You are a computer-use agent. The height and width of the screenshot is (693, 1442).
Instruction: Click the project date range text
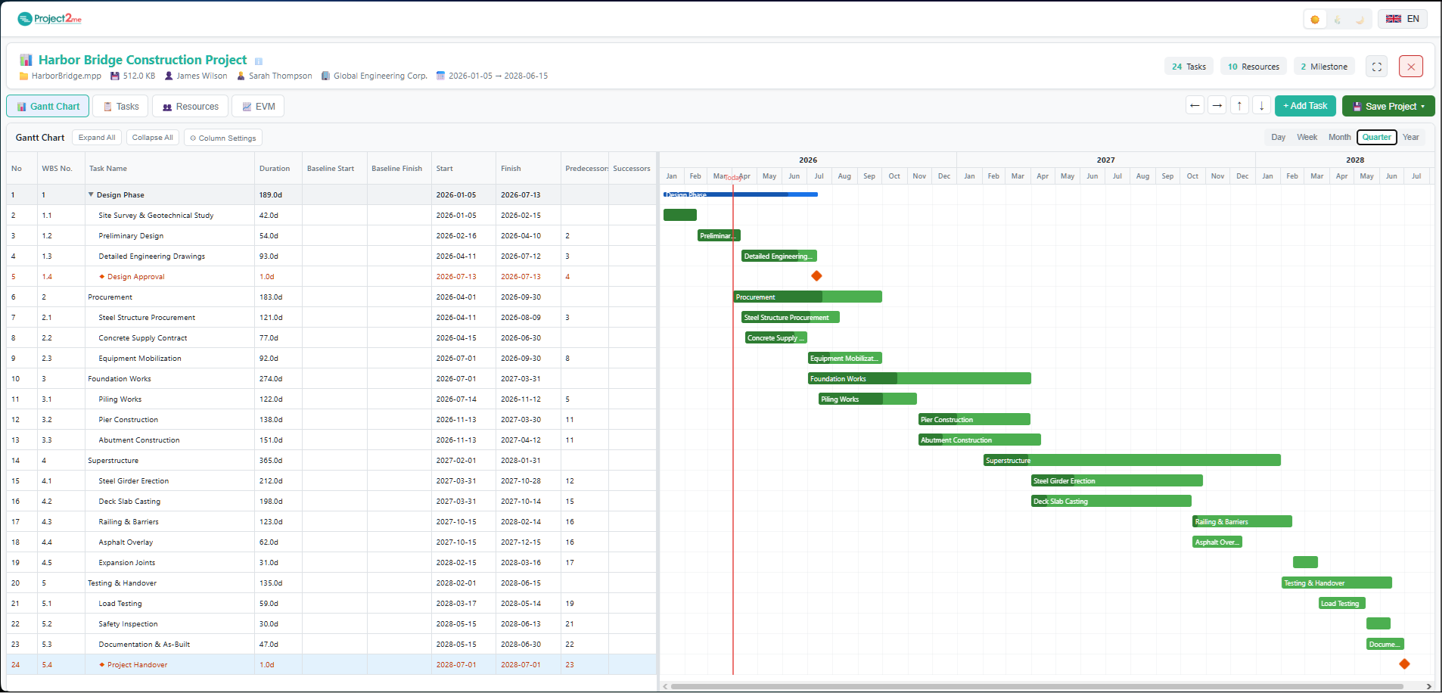point(498,76)
